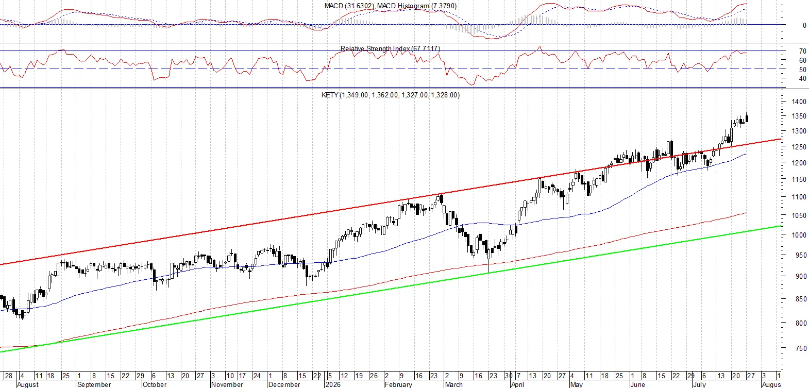Viewport: 809px width, 388px height.
Task: Select the 900 price axis label
Action: [x=801, y=276]
